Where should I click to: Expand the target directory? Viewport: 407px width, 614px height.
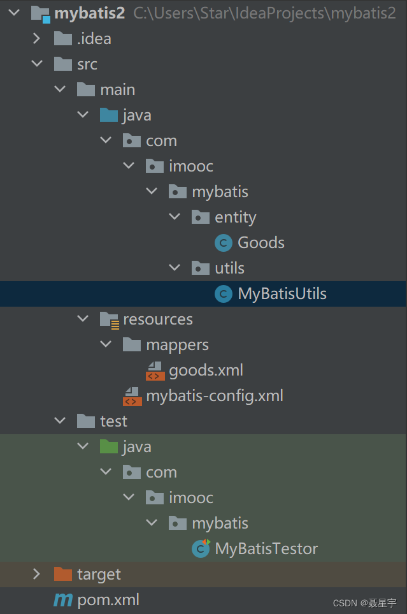pos(37,574)
